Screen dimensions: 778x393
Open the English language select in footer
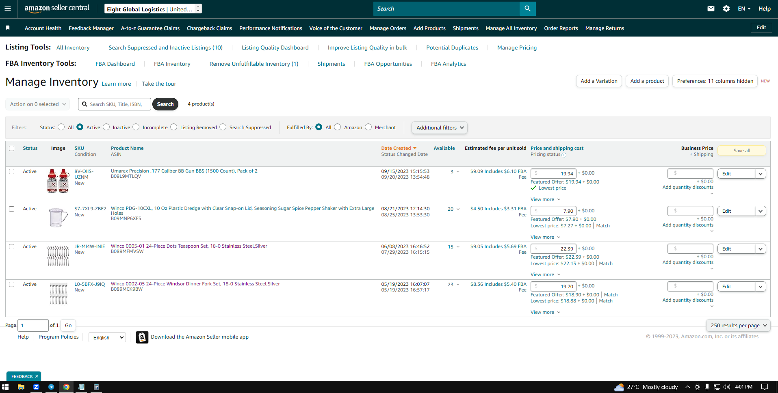[107, 337]
